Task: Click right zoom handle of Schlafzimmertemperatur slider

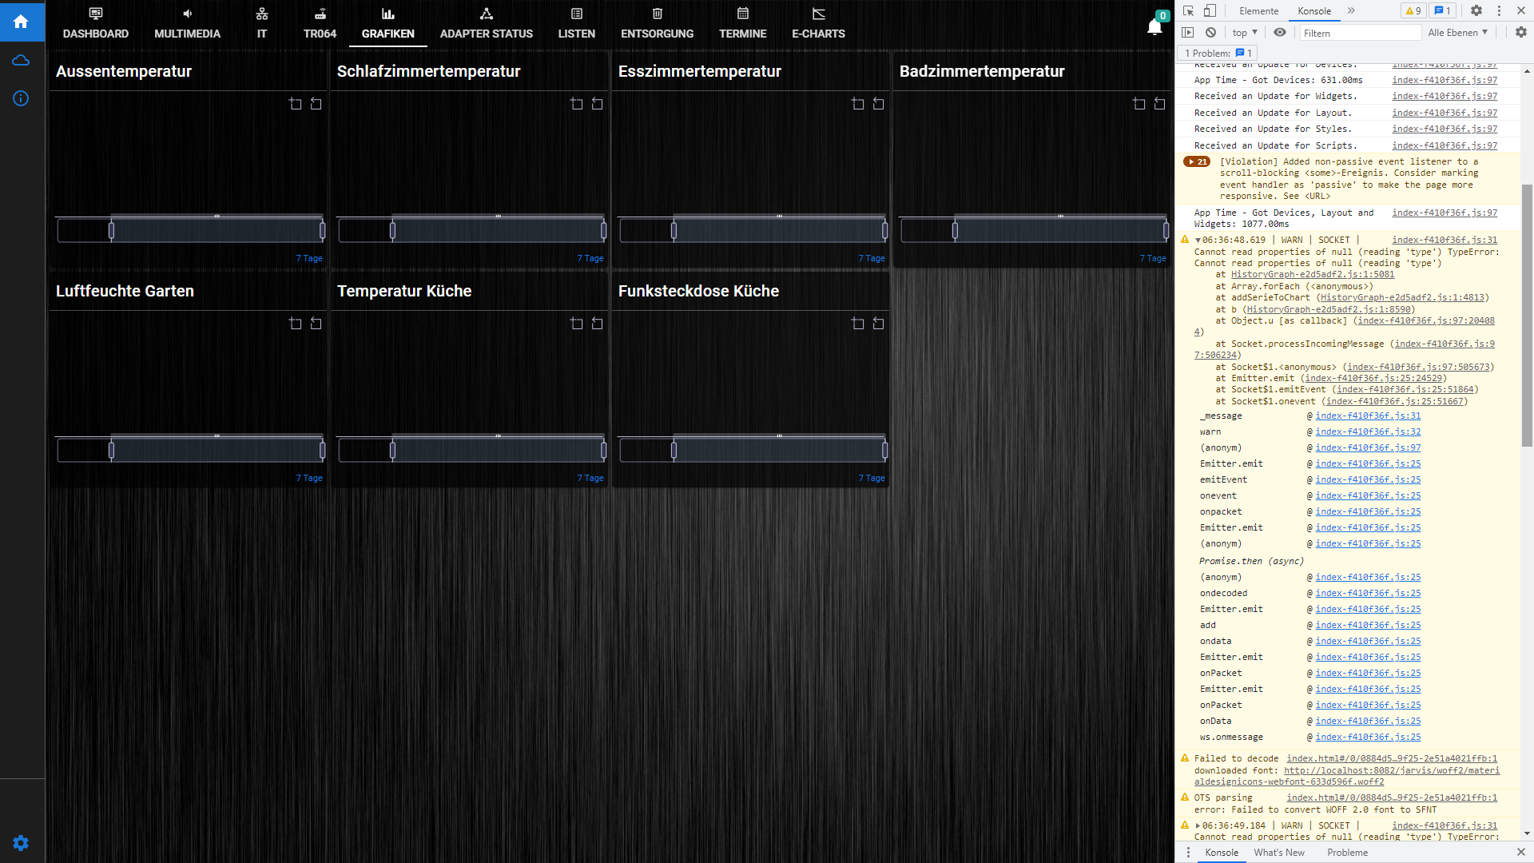Action: [x=603, y=231]
